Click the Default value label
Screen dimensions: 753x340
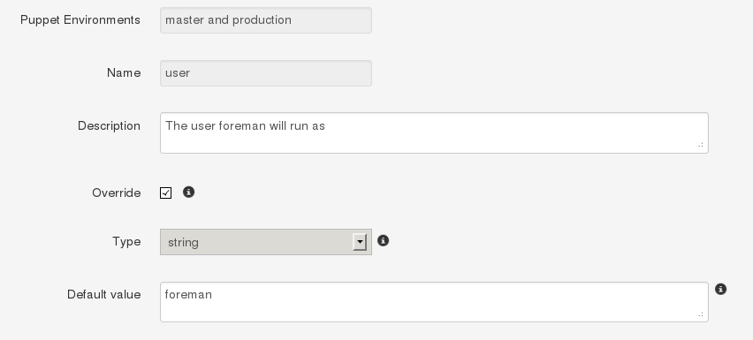coord(103,294)
